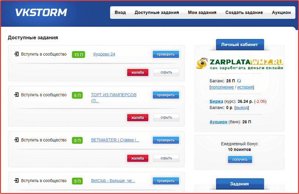Click the 13 П reward badge
Screen dimensions: 299x194
[78, 54]
